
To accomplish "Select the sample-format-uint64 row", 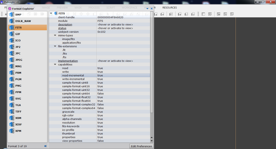I will coord(100,93).
